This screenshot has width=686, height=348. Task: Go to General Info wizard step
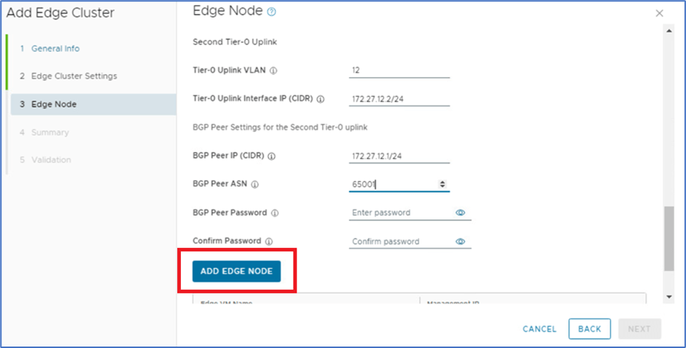55,49
